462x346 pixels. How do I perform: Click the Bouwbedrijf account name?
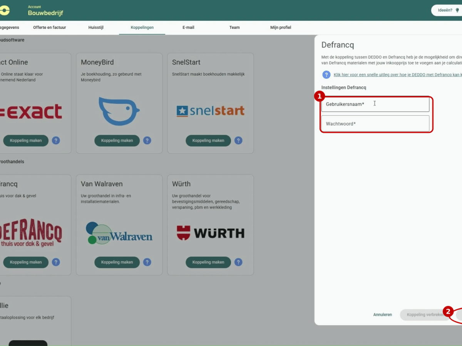coord(45,13)
